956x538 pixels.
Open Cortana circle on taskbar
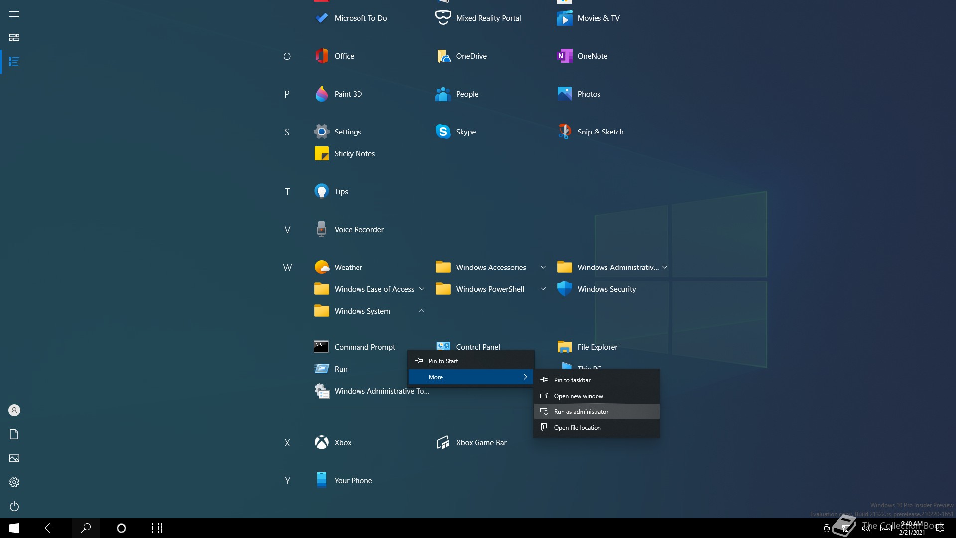tap(121, 528)
